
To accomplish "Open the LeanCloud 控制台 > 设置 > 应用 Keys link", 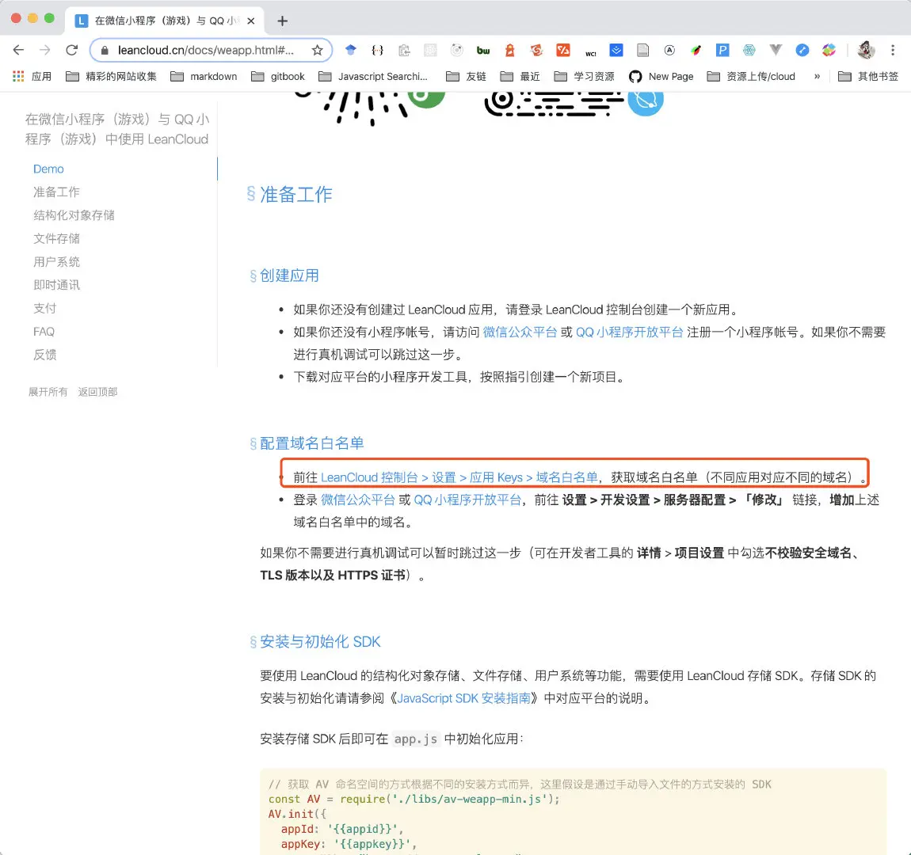I will (x=459, y=477).
